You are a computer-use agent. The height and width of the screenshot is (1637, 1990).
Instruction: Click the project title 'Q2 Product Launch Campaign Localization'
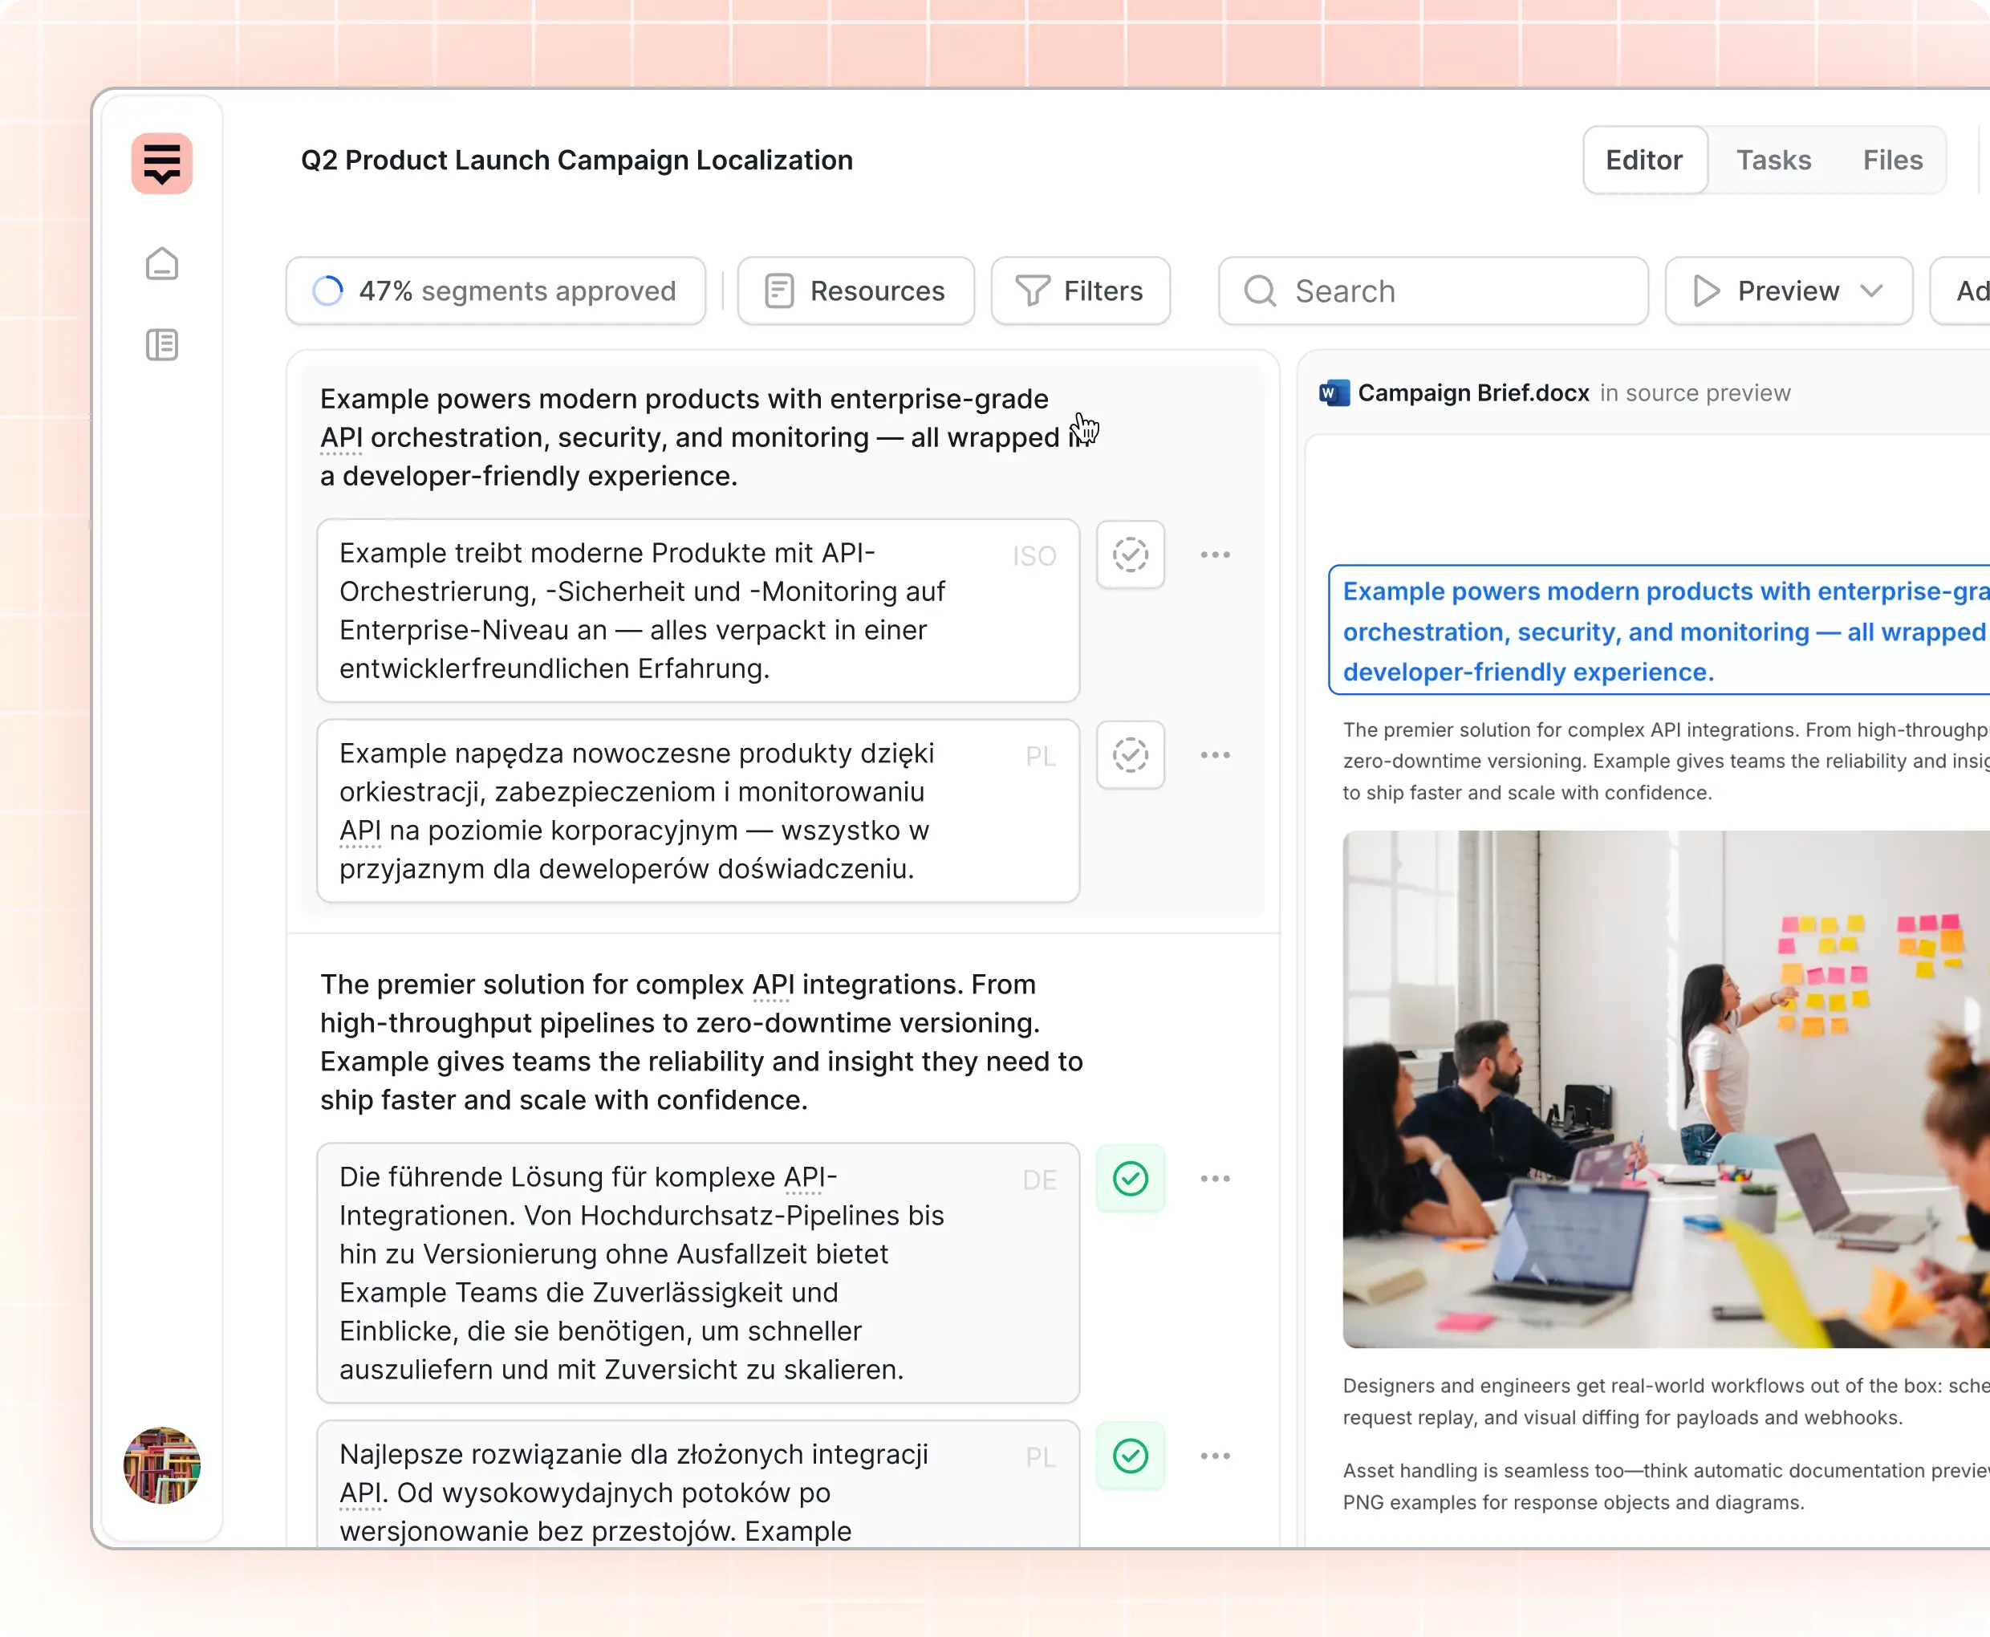577,160
